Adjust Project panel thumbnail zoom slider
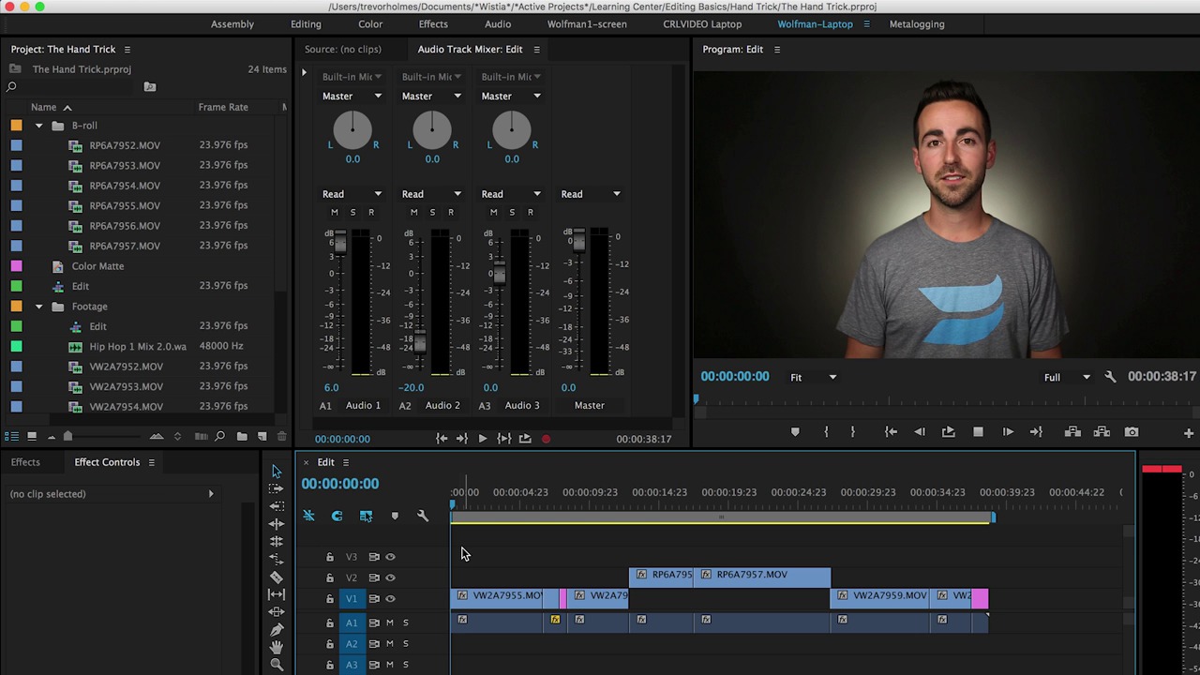Screen dimensions: 1200x675 click(x=67, y=436)
